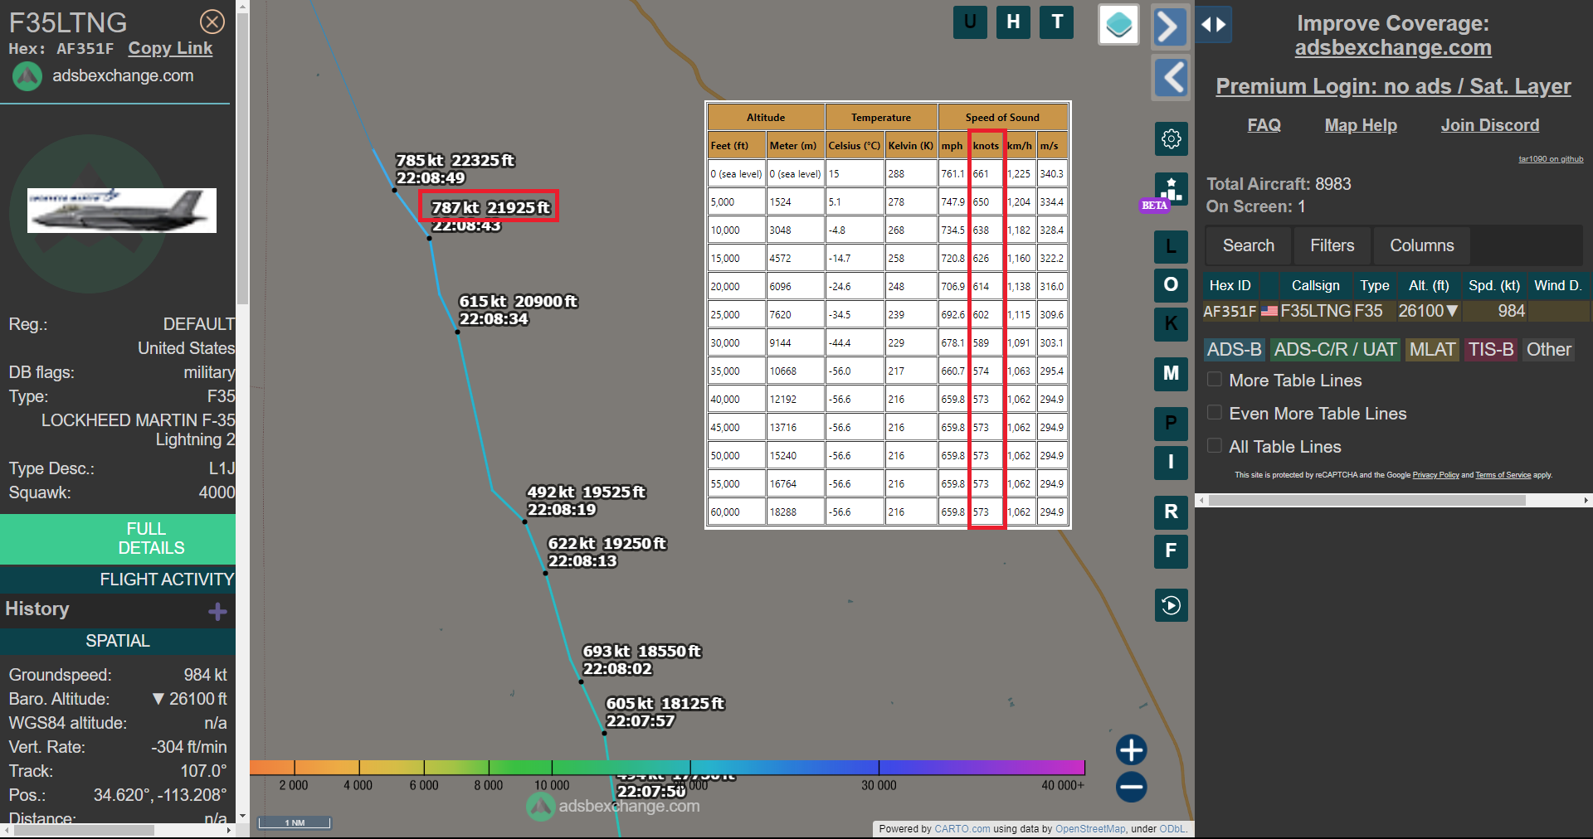Toggle the ADS-B source filter
The height and width of the screenshot is (839, 1593).
click(x=1234, y=350)
